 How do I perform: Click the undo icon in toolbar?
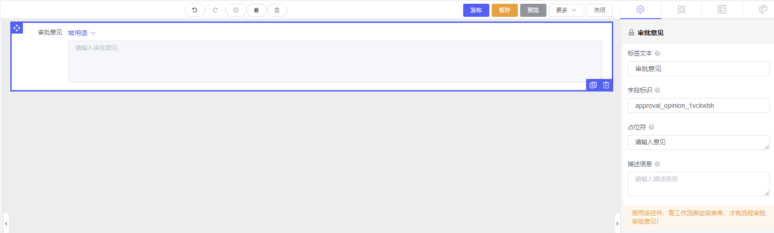tap(194, 10)
